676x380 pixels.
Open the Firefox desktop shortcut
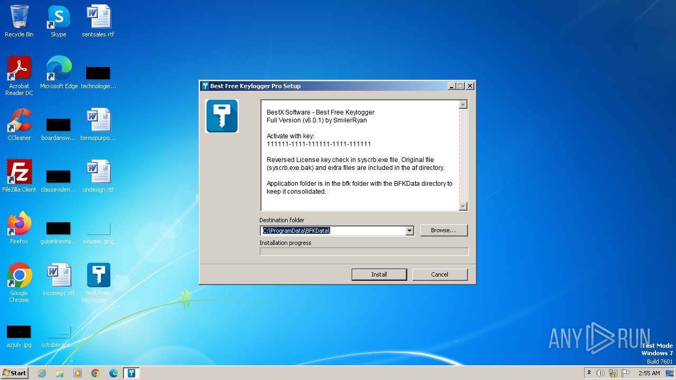click(x=19, y=228)
